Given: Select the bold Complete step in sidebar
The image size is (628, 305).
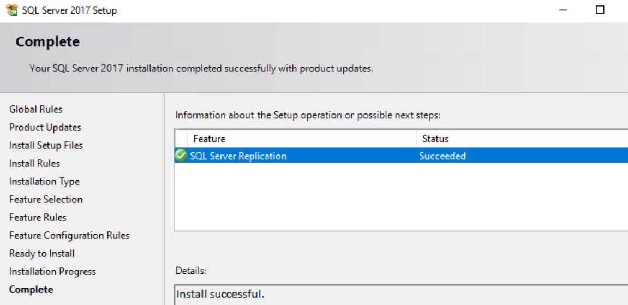Looking at the screenshot, I should coord(31,289).
